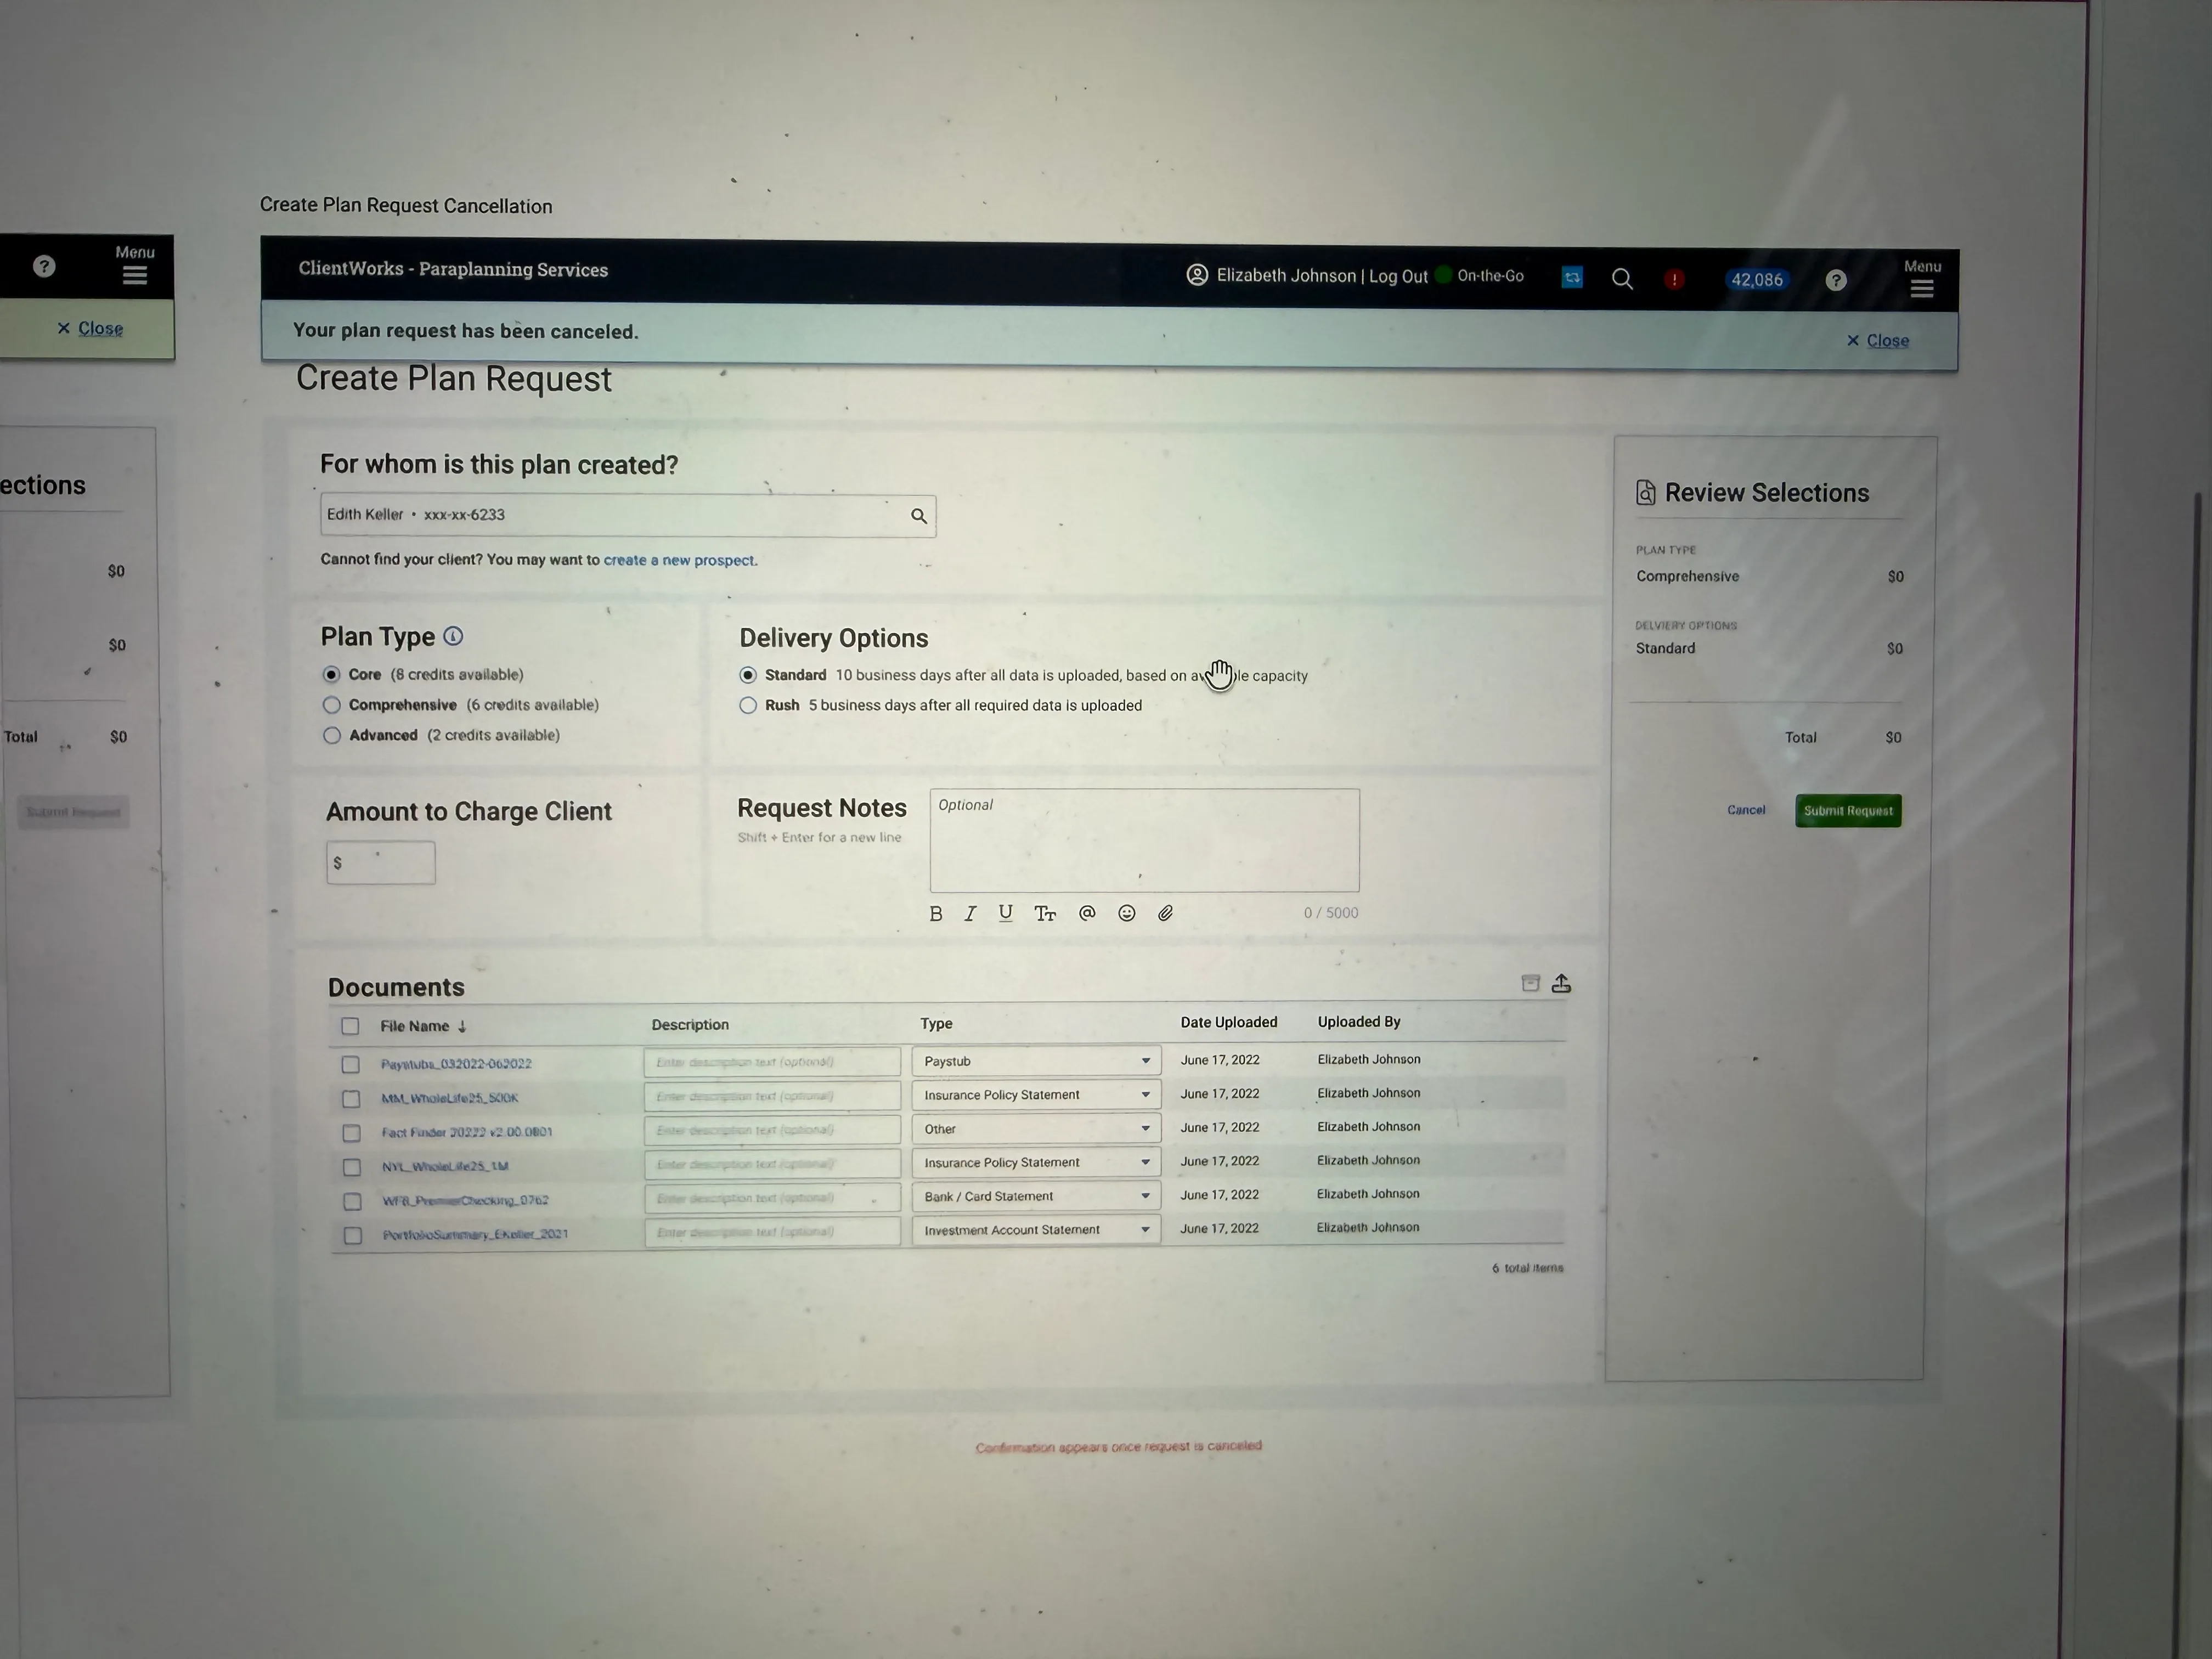Open the user profile icon beside Elizabeth Johnson
The height and width of the screenshot is (1659, 2212).
(x=1197, y=275)
